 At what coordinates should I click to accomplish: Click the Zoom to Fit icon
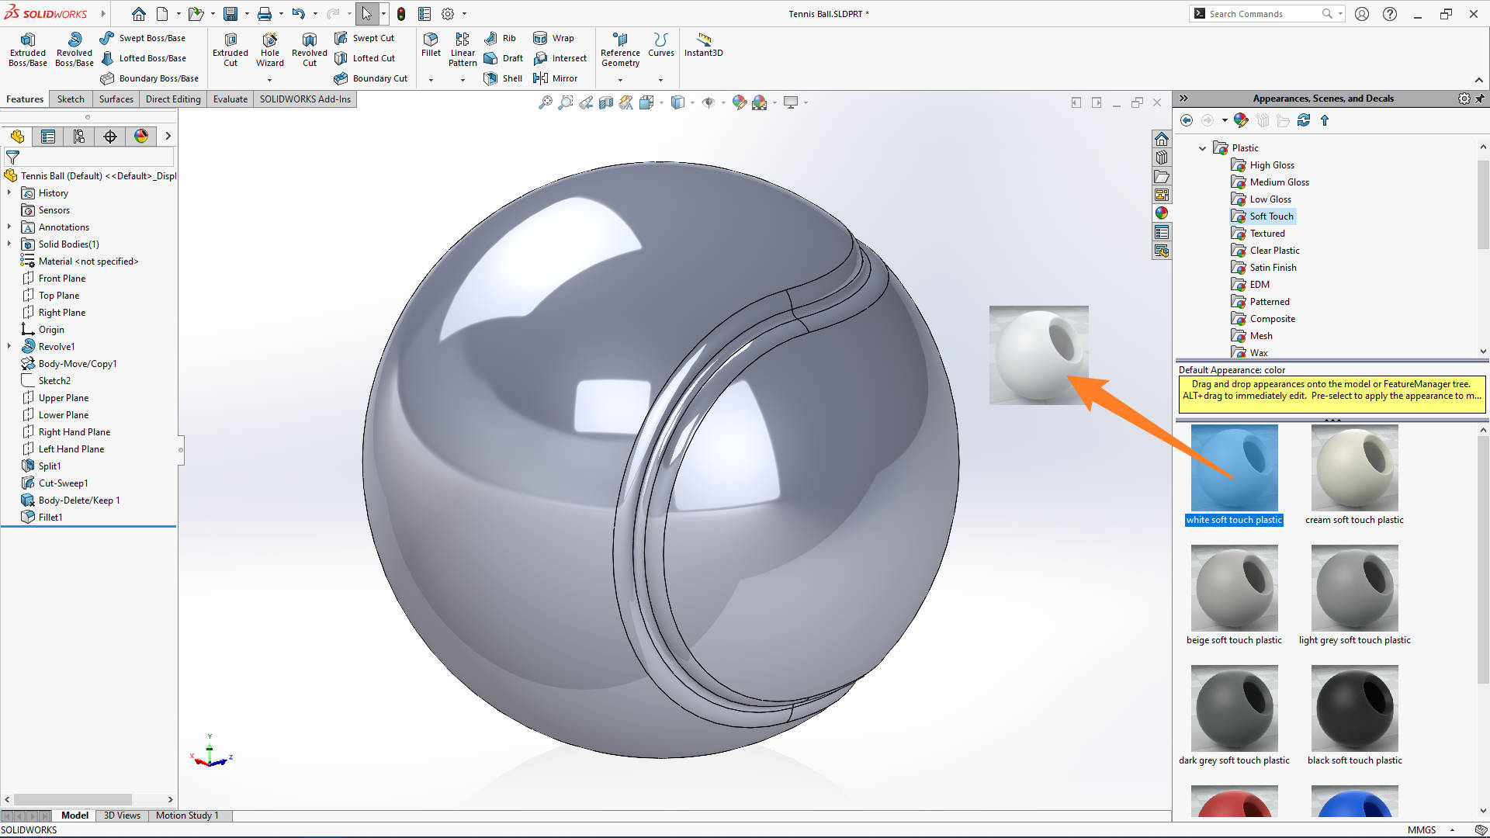coord(546,102)
